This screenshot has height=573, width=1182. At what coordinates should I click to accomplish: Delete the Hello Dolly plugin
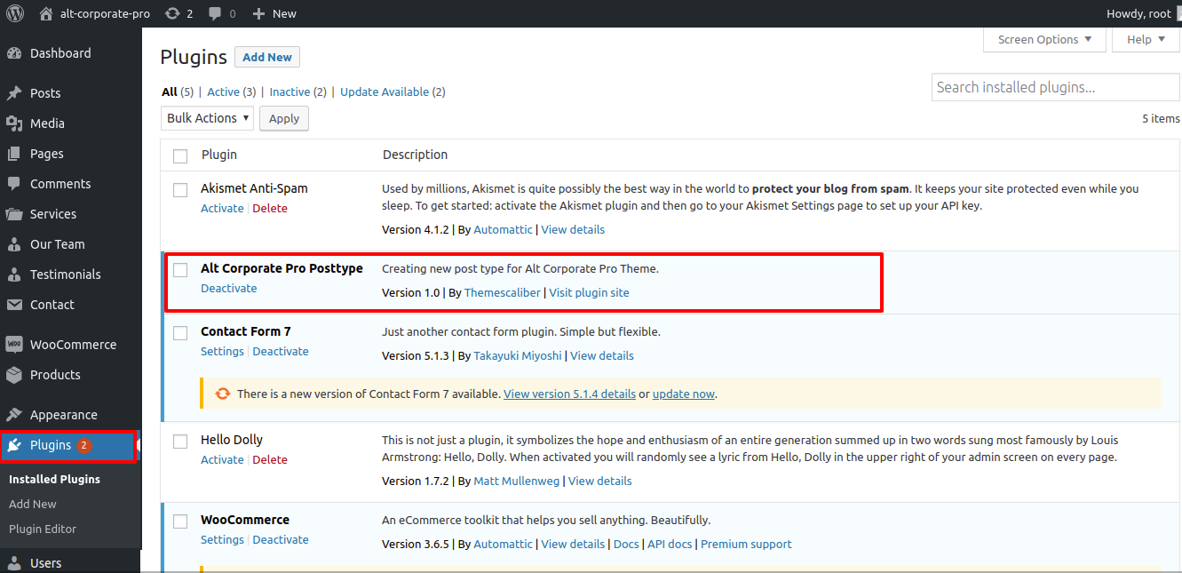(270, 459)
